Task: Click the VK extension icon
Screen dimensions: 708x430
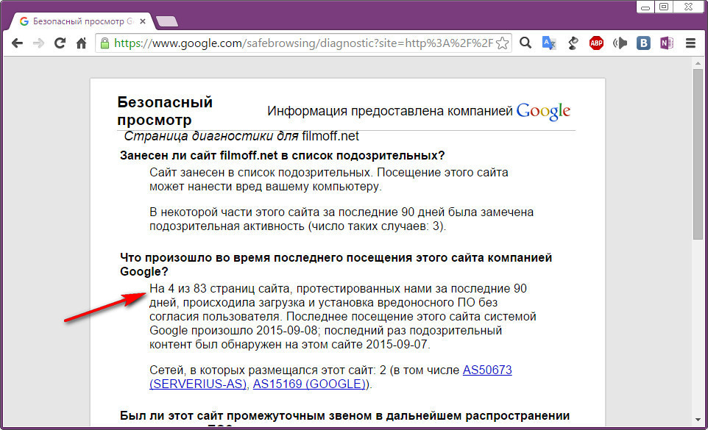Action: click(643, 43)
